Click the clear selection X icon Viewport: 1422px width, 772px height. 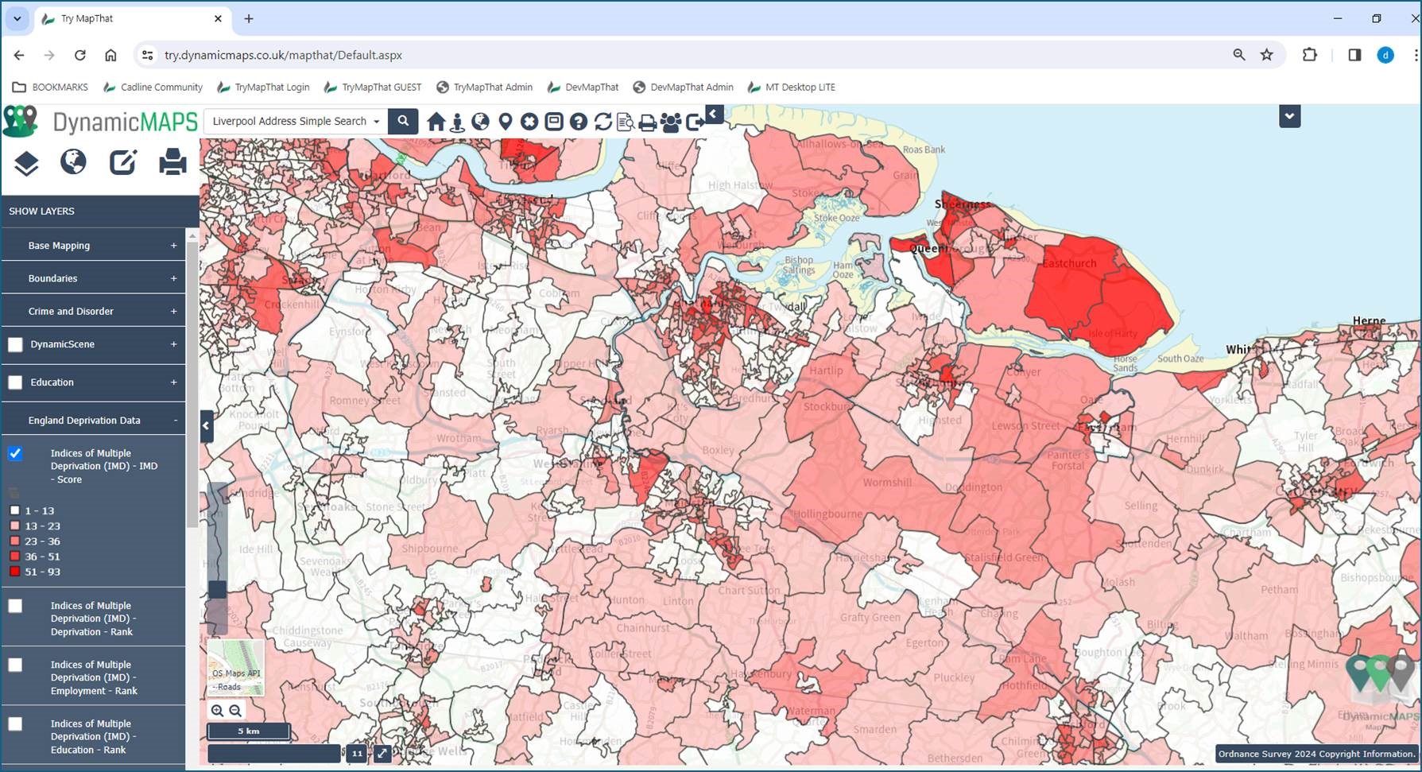click(529, 122)
